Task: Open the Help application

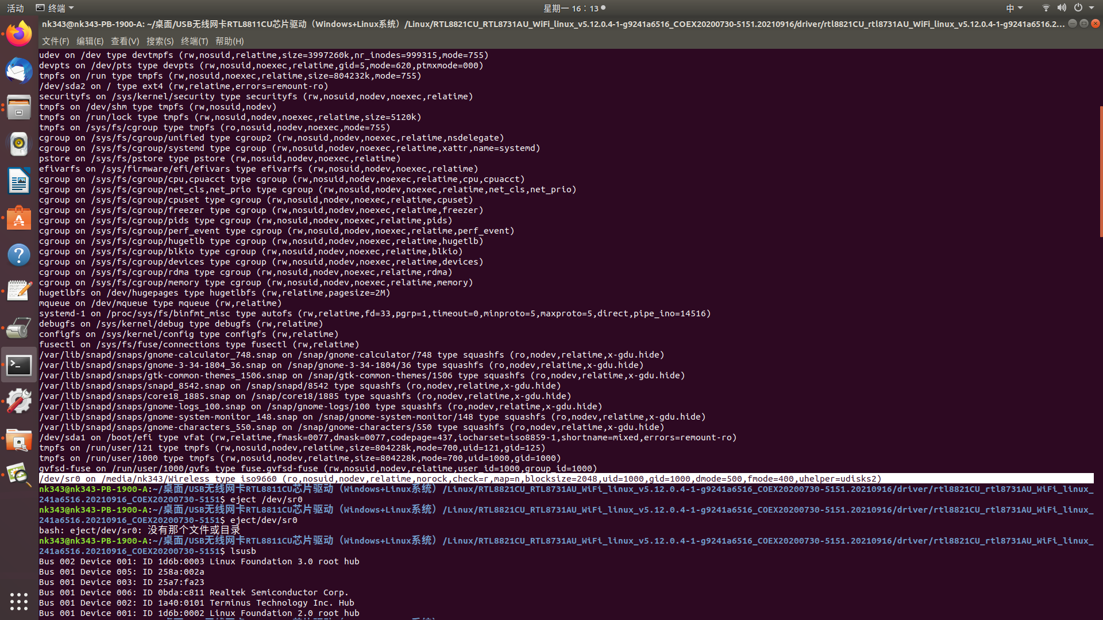Action: pyautogui.click(x=19, y=255)
